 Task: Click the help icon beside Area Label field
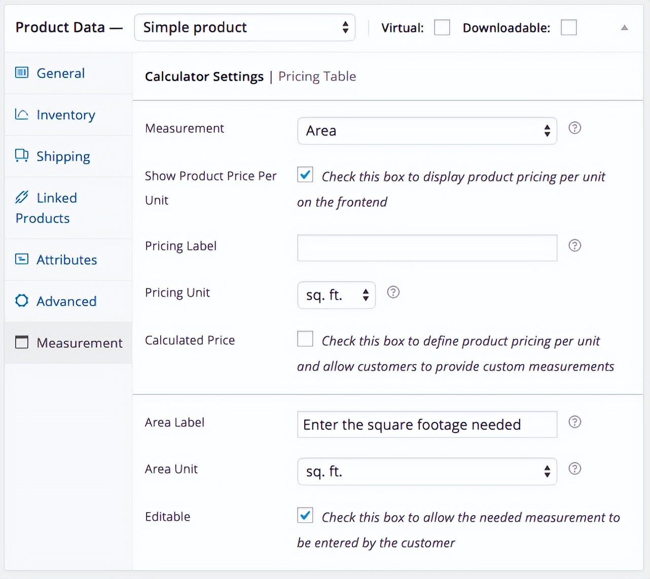574,422
